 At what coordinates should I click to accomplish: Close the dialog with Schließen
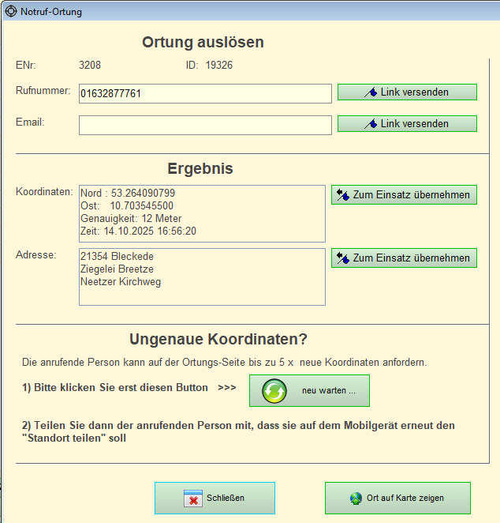click(x=215, y=499)
